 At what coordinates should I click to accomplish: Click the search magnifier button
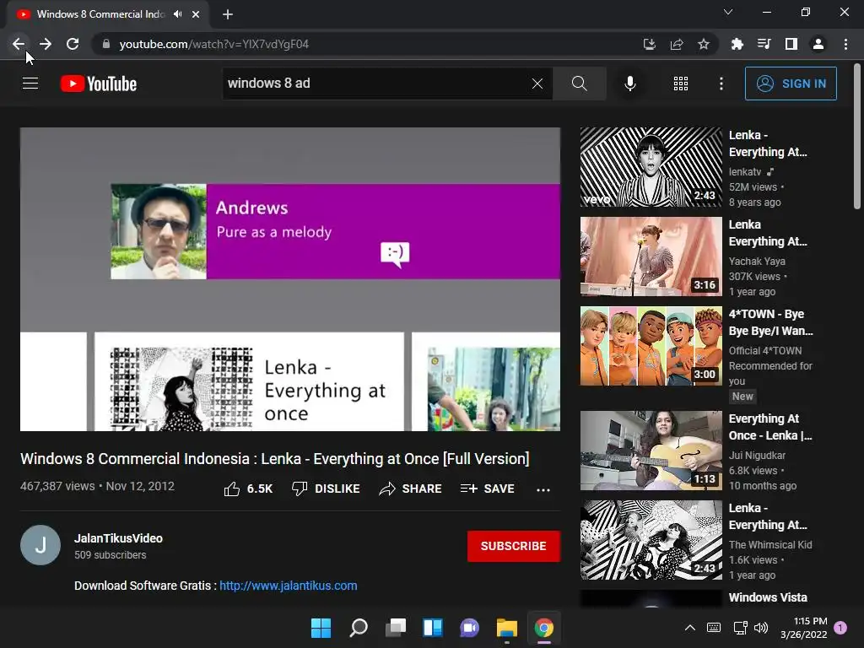click(x=579, y=84)
